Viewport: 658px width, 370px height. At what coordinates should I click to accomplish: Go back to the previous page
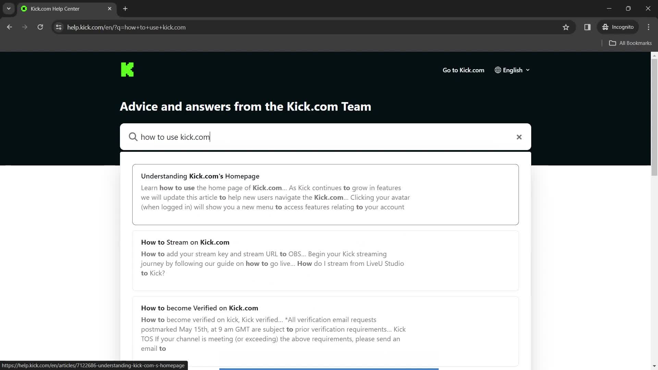[10, 27]
